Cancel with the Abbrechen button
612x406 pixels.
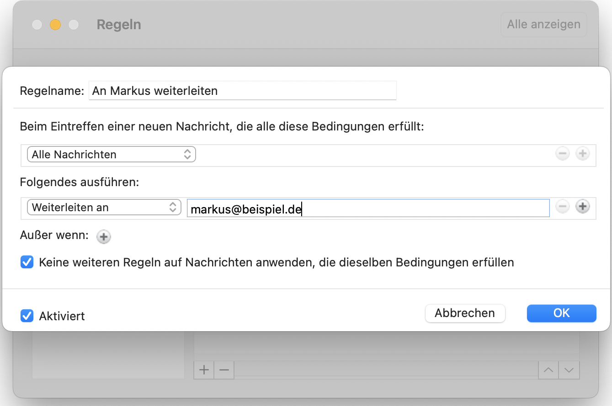465,313
